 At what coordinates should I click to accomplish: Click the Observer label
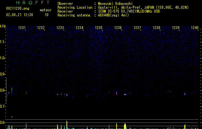click(65, 4)
